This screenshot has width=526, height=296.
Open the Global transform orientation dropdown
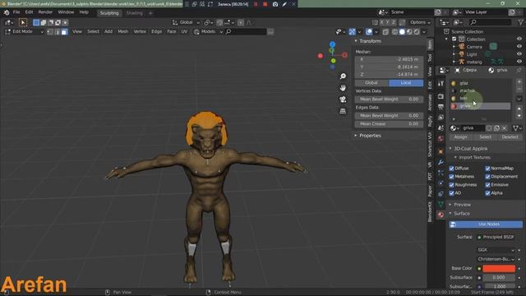click(x=187, y=22)
